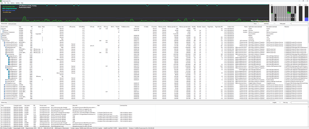Click the msedgewebview2 PID 13848 icon
Image resolution: width=309 pixels, height=129 pixels.
coord(7,56)
